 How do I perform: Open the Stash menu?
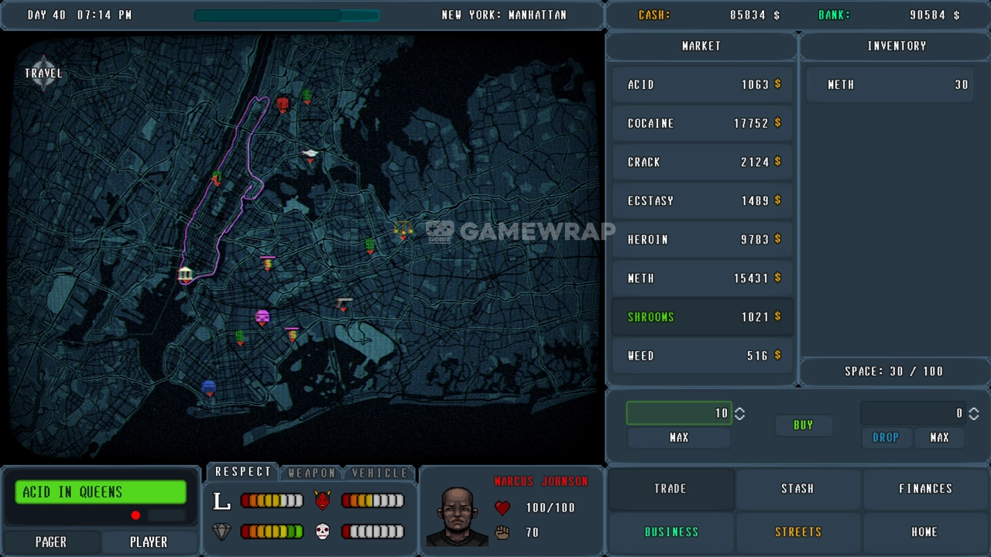[797, 488]
